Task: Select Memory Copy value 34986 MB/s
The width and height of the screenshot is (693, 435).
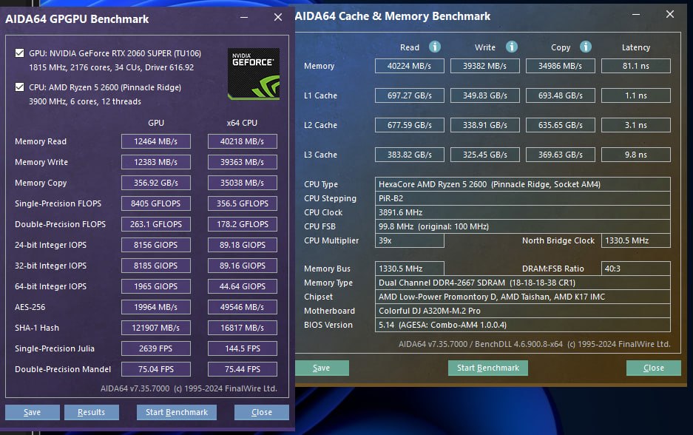Action: (x=561, y=66)
